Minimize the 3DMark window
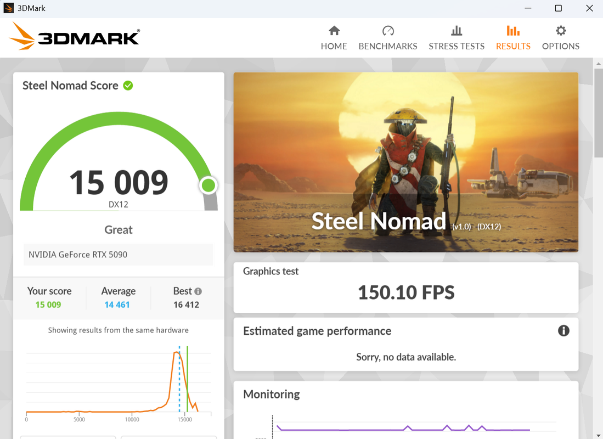Screen dimensions: 603x439 [528, 8]
